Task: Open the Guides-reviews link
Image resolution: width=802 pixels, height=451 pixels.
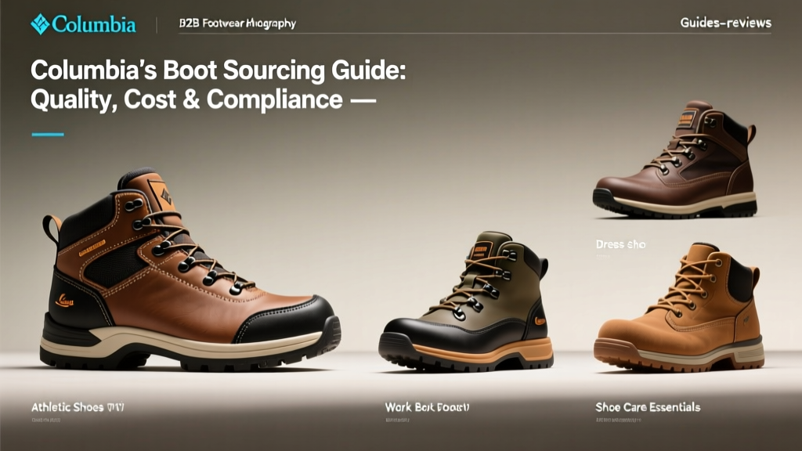Action: tap(725, 23)
